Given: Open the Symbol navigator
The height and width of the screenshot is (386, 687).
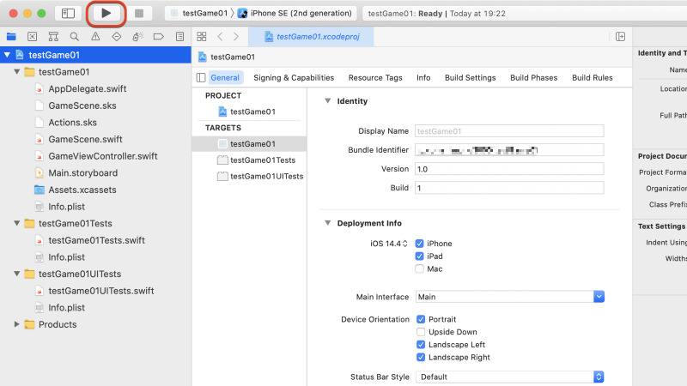Looking at the screenshot, I should [x=53, y=37].
